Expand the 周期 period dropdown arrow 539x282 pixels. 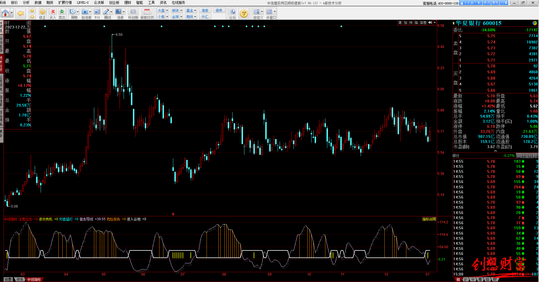point(78,12)
